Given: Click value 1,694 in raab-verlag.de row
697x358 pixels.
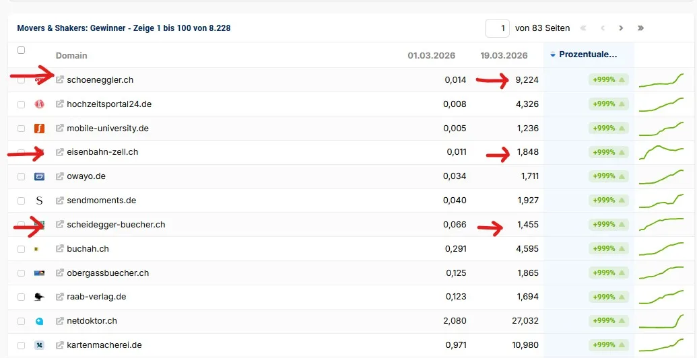Looking at the screenshot, I should click(528, 297).
